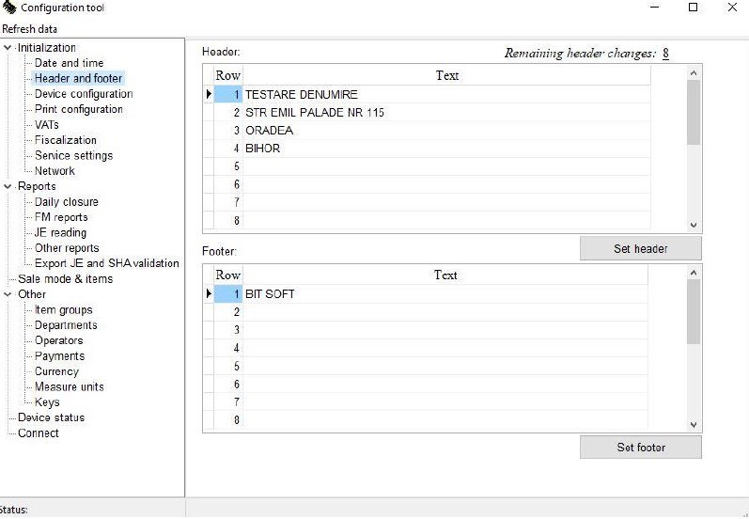The width and height of the screenshot is (749, 519).
Task: Collapse the Reports tree node
Action: 8,186
